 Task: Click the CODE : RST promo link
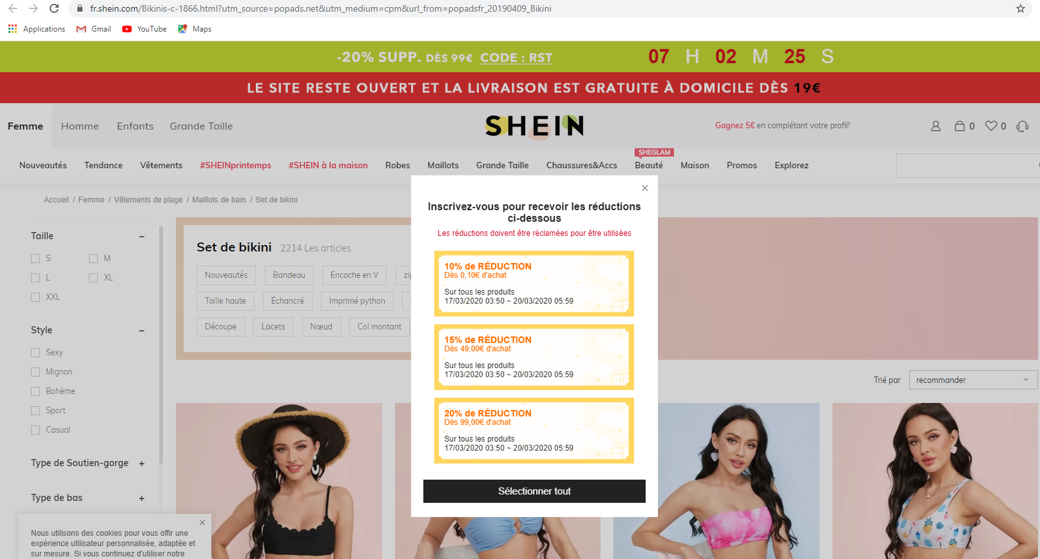coord(516,57)
